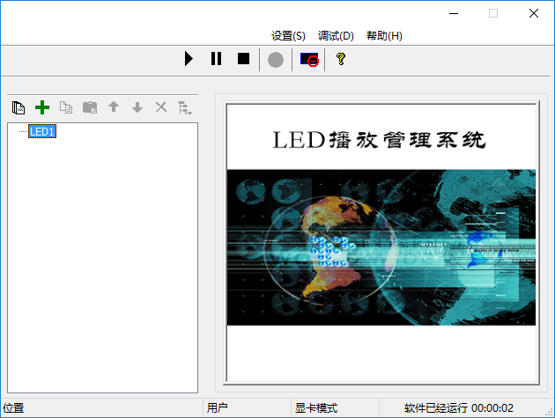Close the application window
The height and width of the screenshot is (418, 555).
(x=533, y=13)
